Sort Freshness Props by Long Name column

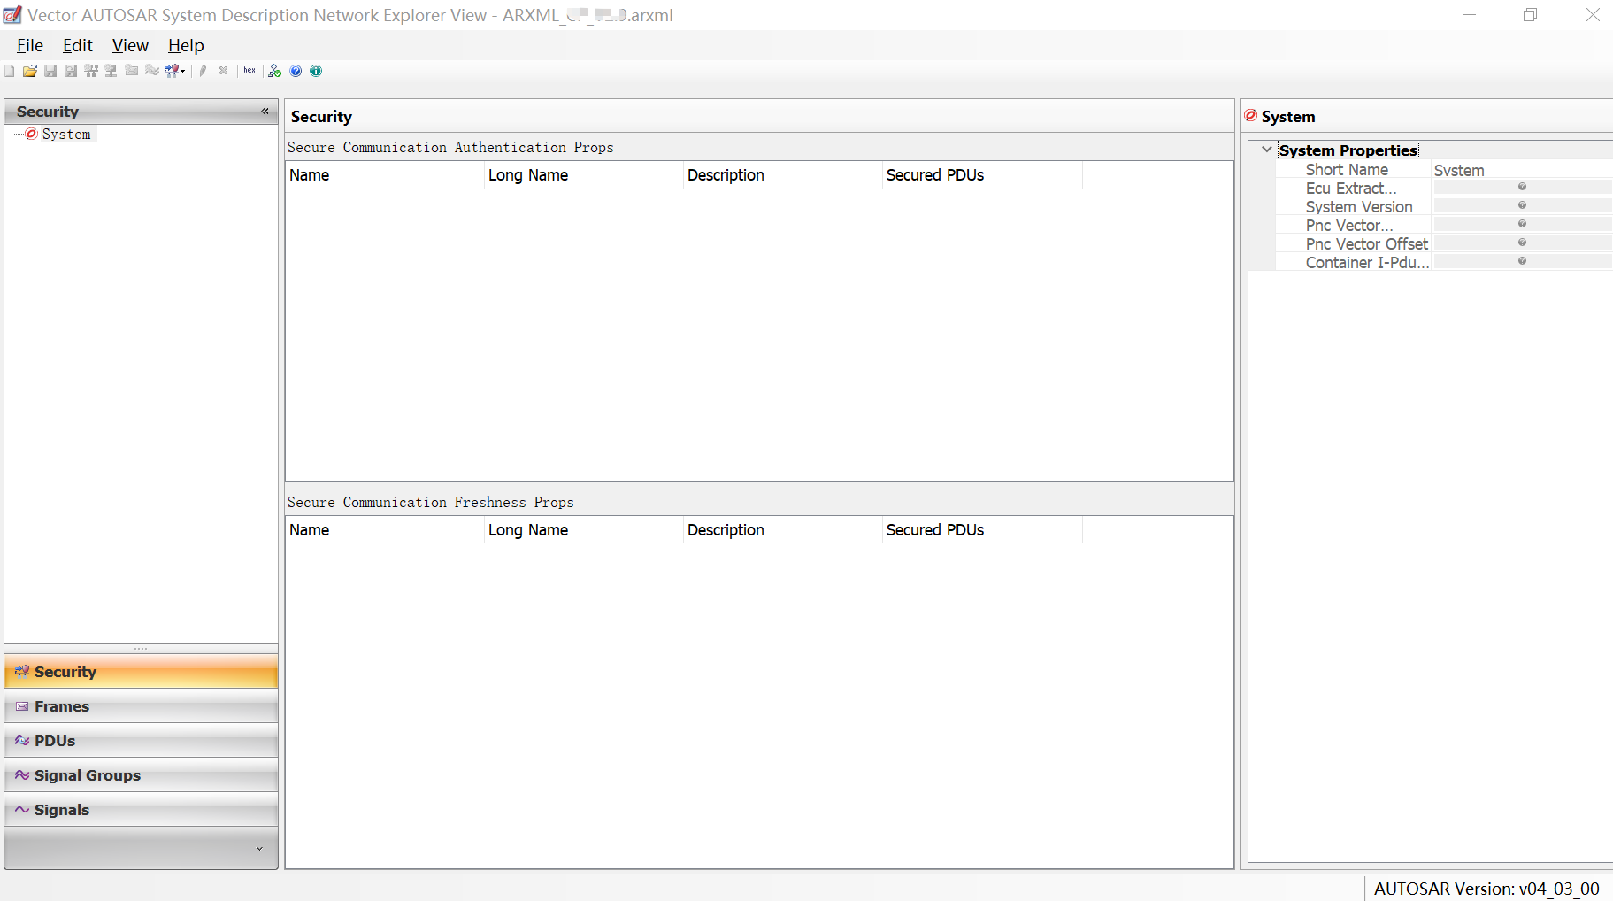coord(584,530)
